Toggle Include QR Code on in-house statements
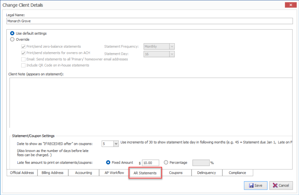Screen dimensions: 299x195 (23, 65)
